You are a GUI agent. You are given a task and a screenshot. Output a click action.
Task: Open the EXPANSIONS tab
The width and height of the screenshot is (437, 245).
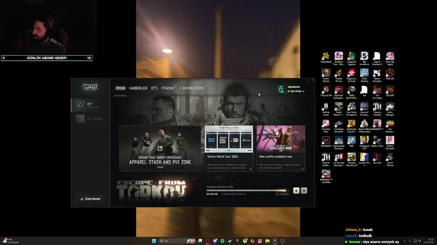click(192, 88)
